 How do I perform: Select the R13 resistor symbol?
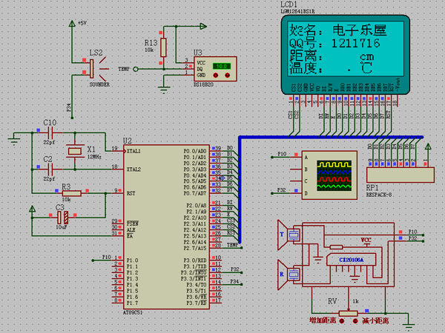[x=163, y=48]
